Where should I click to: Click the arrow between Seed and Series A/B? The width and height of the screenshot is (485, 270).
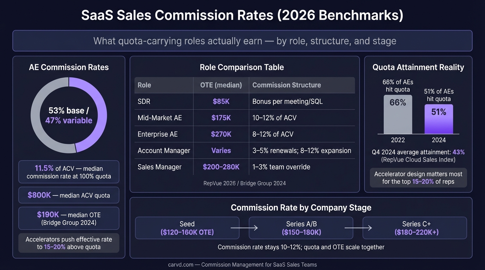[x=244, y=228]
